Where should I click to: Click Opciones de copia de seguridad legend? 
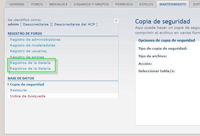pos(166,40)
